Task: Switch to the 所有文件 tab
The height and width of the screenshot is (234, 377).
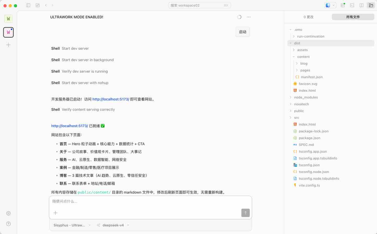Action: (x=353, y=17)
